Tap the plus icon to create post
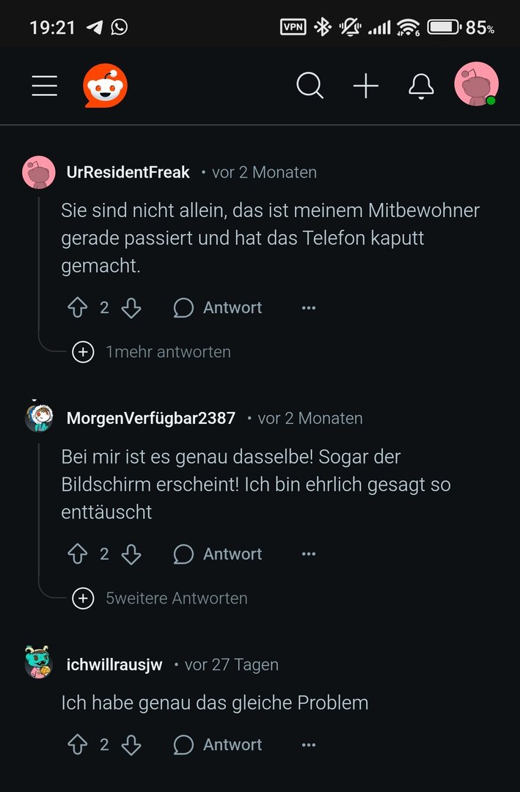520x792 pixels. point(366,87)
